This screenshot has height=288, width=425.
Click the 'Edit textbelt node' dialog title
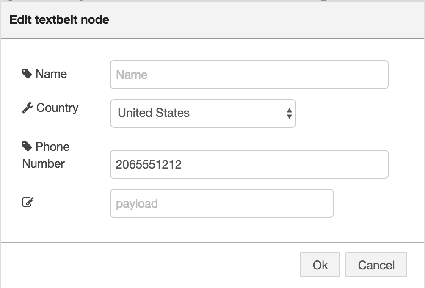point(59,20)
